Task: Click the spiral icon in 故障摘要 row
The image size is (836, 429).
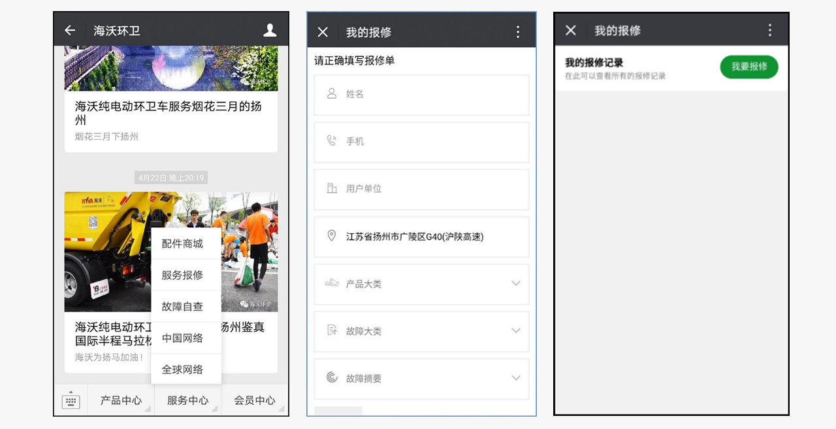Action: (x=332, y=377)
